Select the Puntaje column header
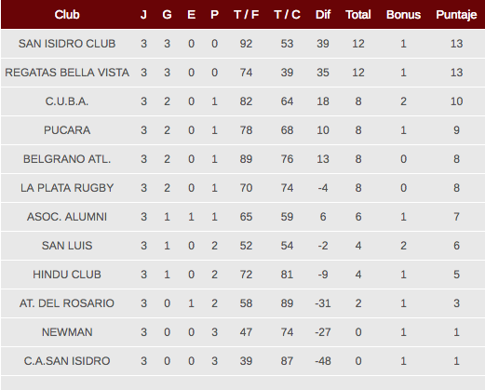 (456, 15)
